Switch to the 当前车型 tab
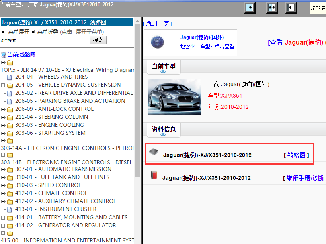Image resolution: width=326 pixels, height=244 pixels. 164,67
